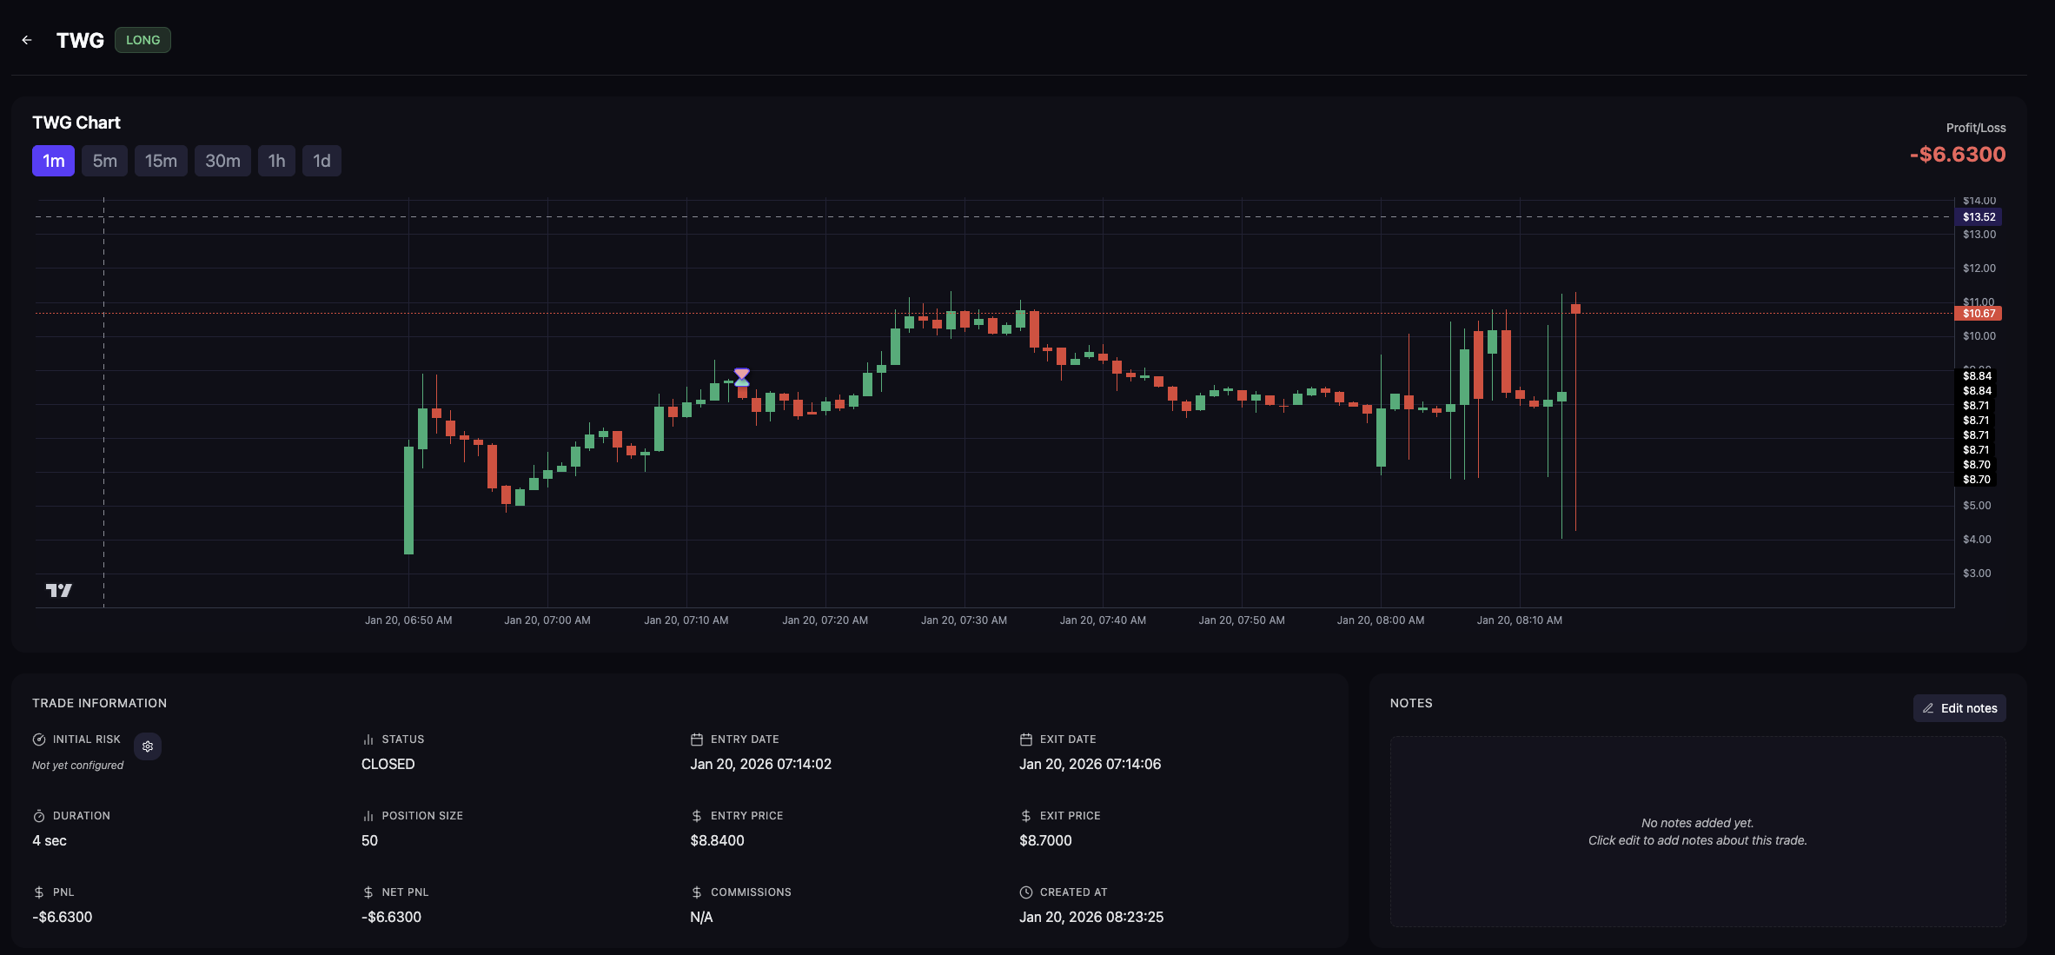The height and width of the screenshot is (955, 2055).
Task: Choose the 30m timeframe
Action: point(222,161)
